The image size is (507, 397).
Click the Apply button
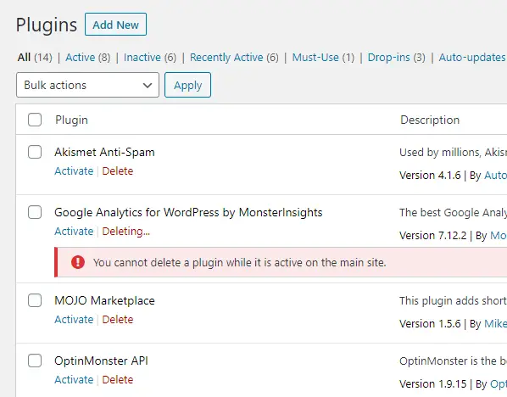(187, 85)
